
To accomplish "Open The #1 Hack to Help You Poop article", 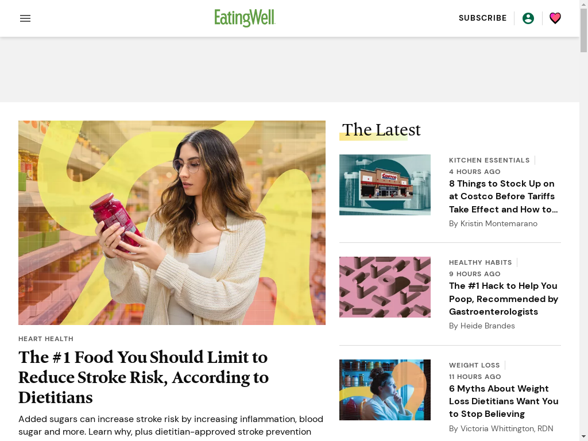I will pos(503,299).
